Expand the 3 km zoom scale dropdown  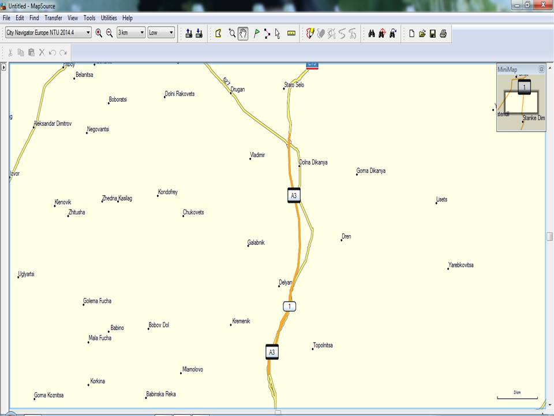[142, 33]
